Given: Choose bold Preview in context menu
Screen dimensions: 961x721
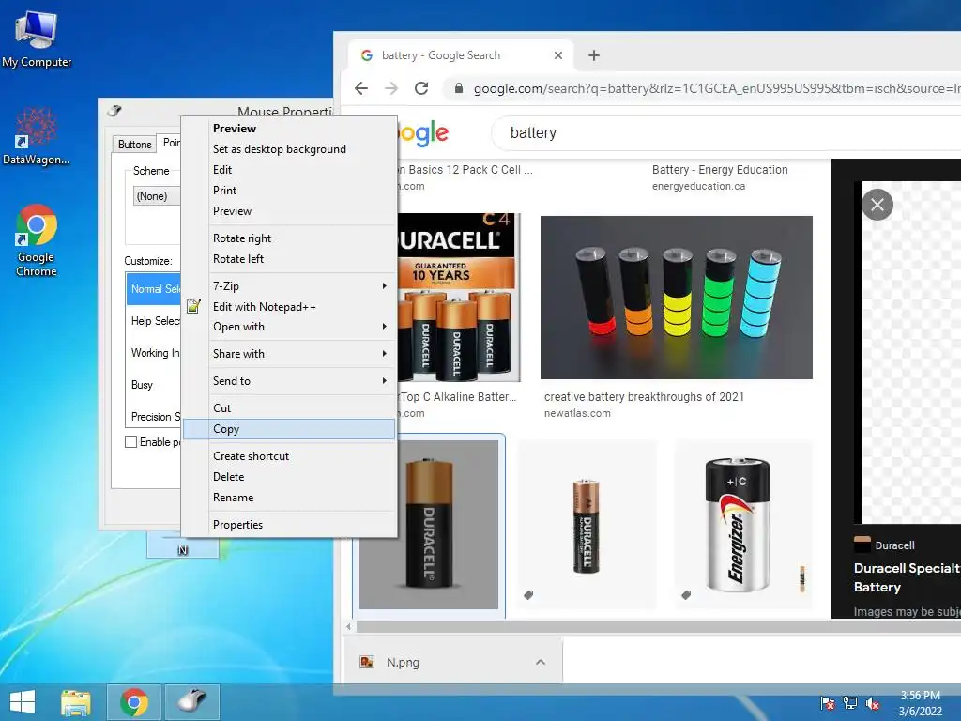Looking at the screenshot, I should click(x=235, y=128).
